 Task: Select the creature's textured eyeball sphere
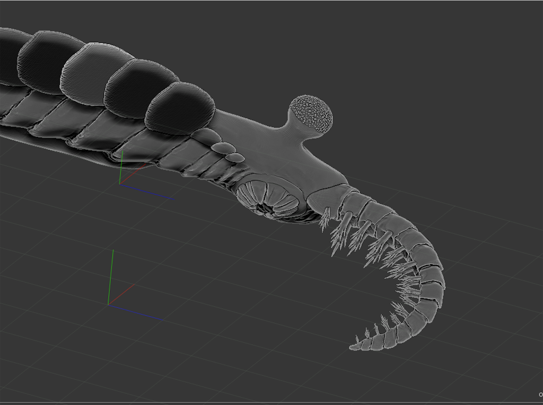[310, 112]
